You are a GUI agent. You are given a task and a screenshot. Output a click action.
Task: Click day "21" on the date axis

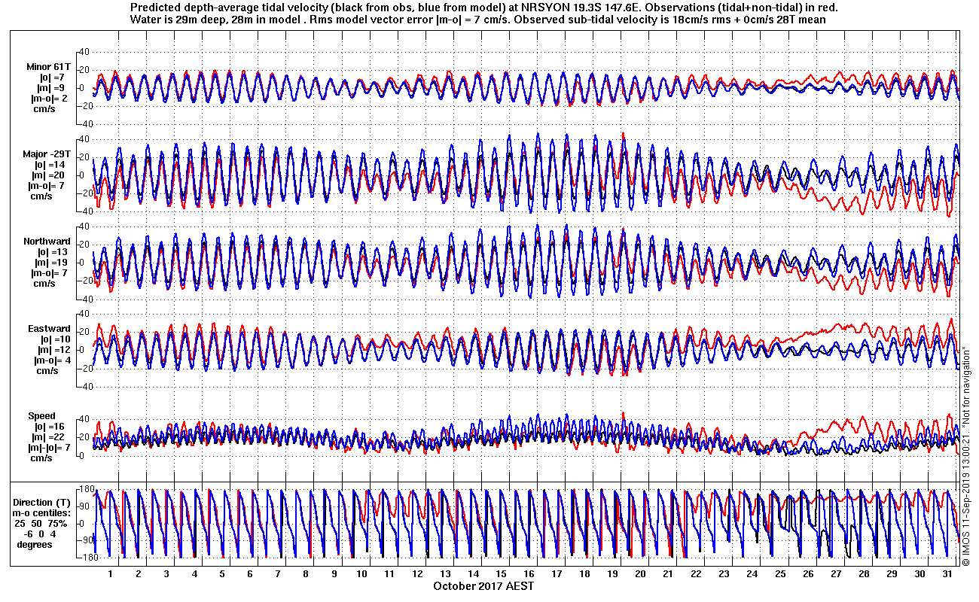[x=668, y=573]
